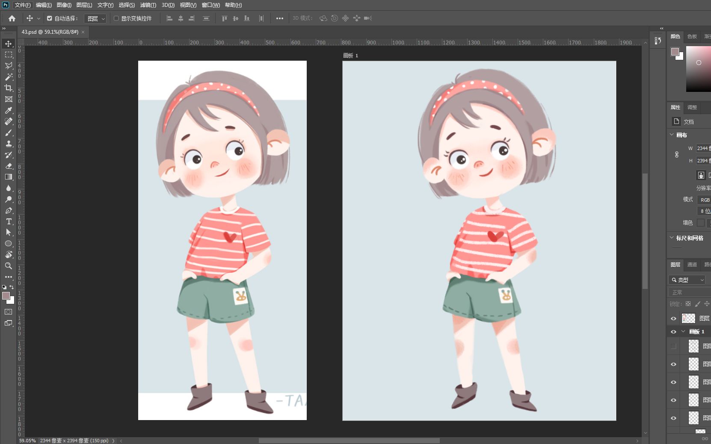Open the 图层 auto-select target dropdown
The height and width of the screenshot is (444, 711).
click(x=95, y=18)
